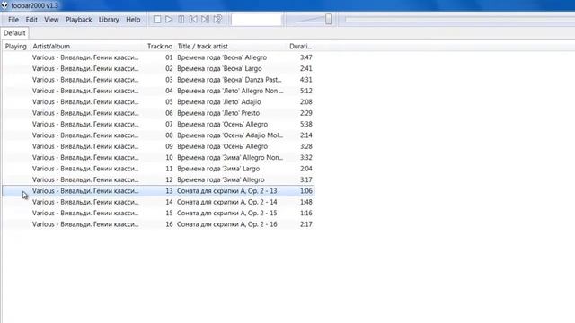Click the Playing column header
This screenshot has height=323, width=575.
16,47
